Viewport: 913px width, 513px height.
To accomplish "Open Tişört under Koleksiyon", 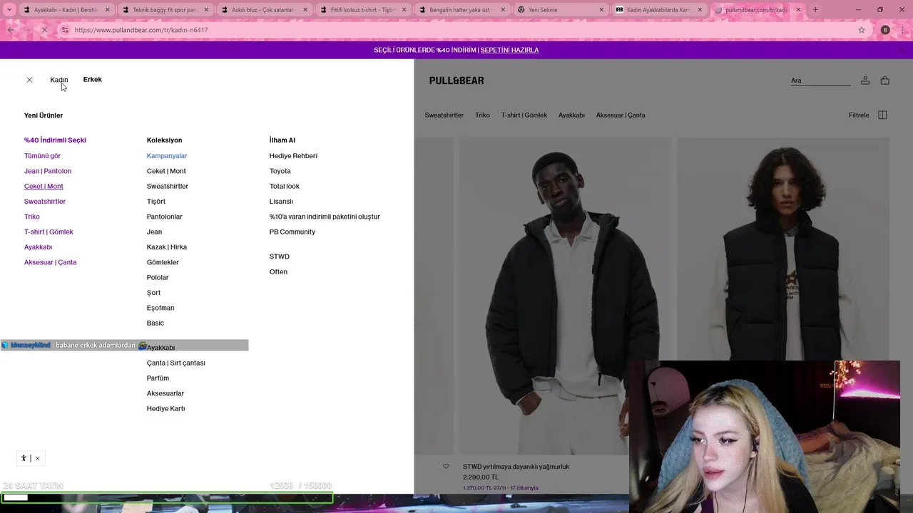I will 156,201.
